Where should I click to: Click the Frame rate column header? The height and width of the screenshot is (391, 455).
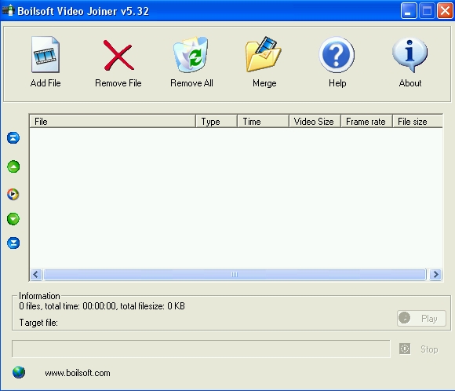click(366, 122)
